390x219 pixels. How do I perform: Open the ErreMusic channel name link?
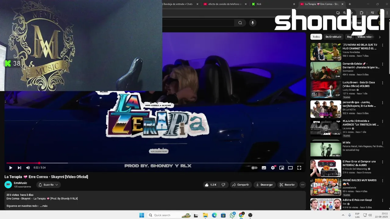[20, 183]
